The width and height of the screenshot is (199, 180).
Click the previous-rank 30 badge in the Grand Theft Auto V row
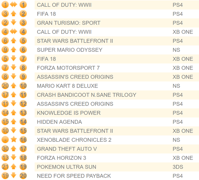[x=5, y=149]
